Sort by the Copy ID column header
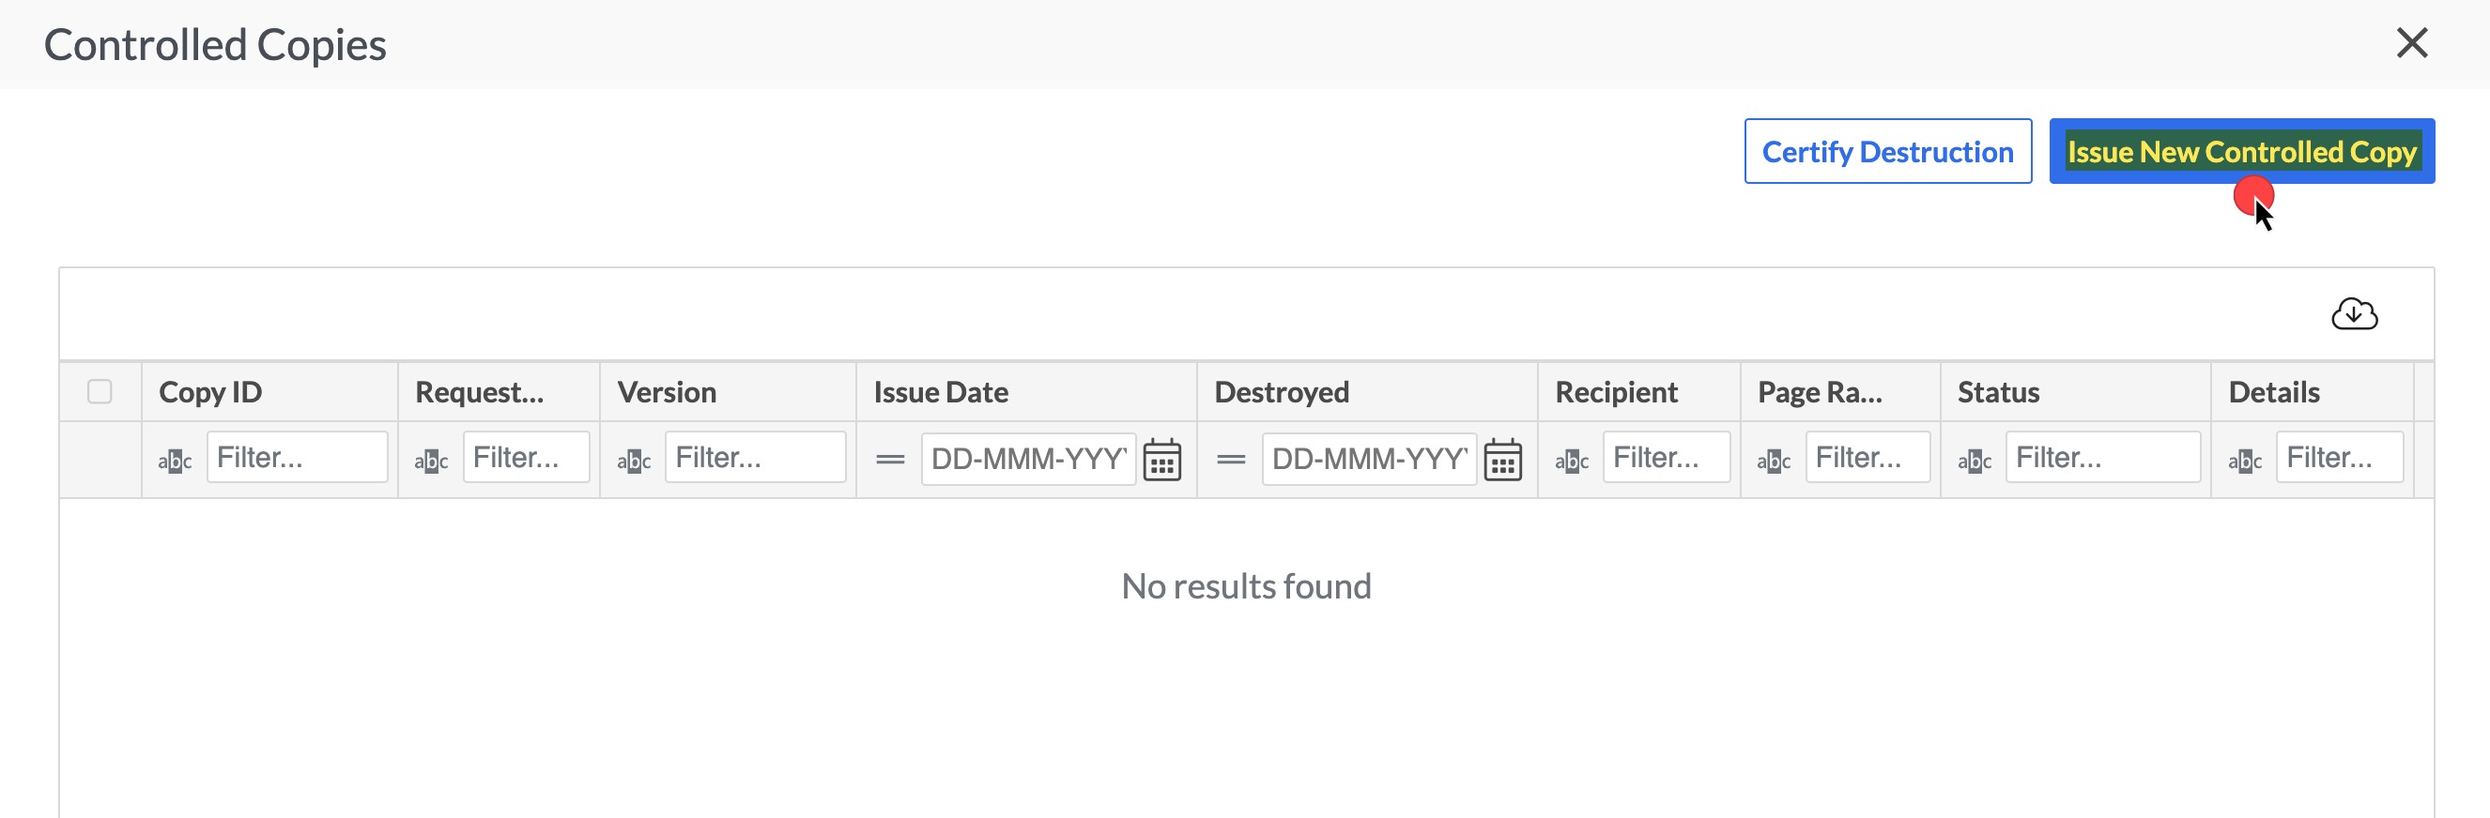Viewport: 2490px width, 818px height. [210, 392]
